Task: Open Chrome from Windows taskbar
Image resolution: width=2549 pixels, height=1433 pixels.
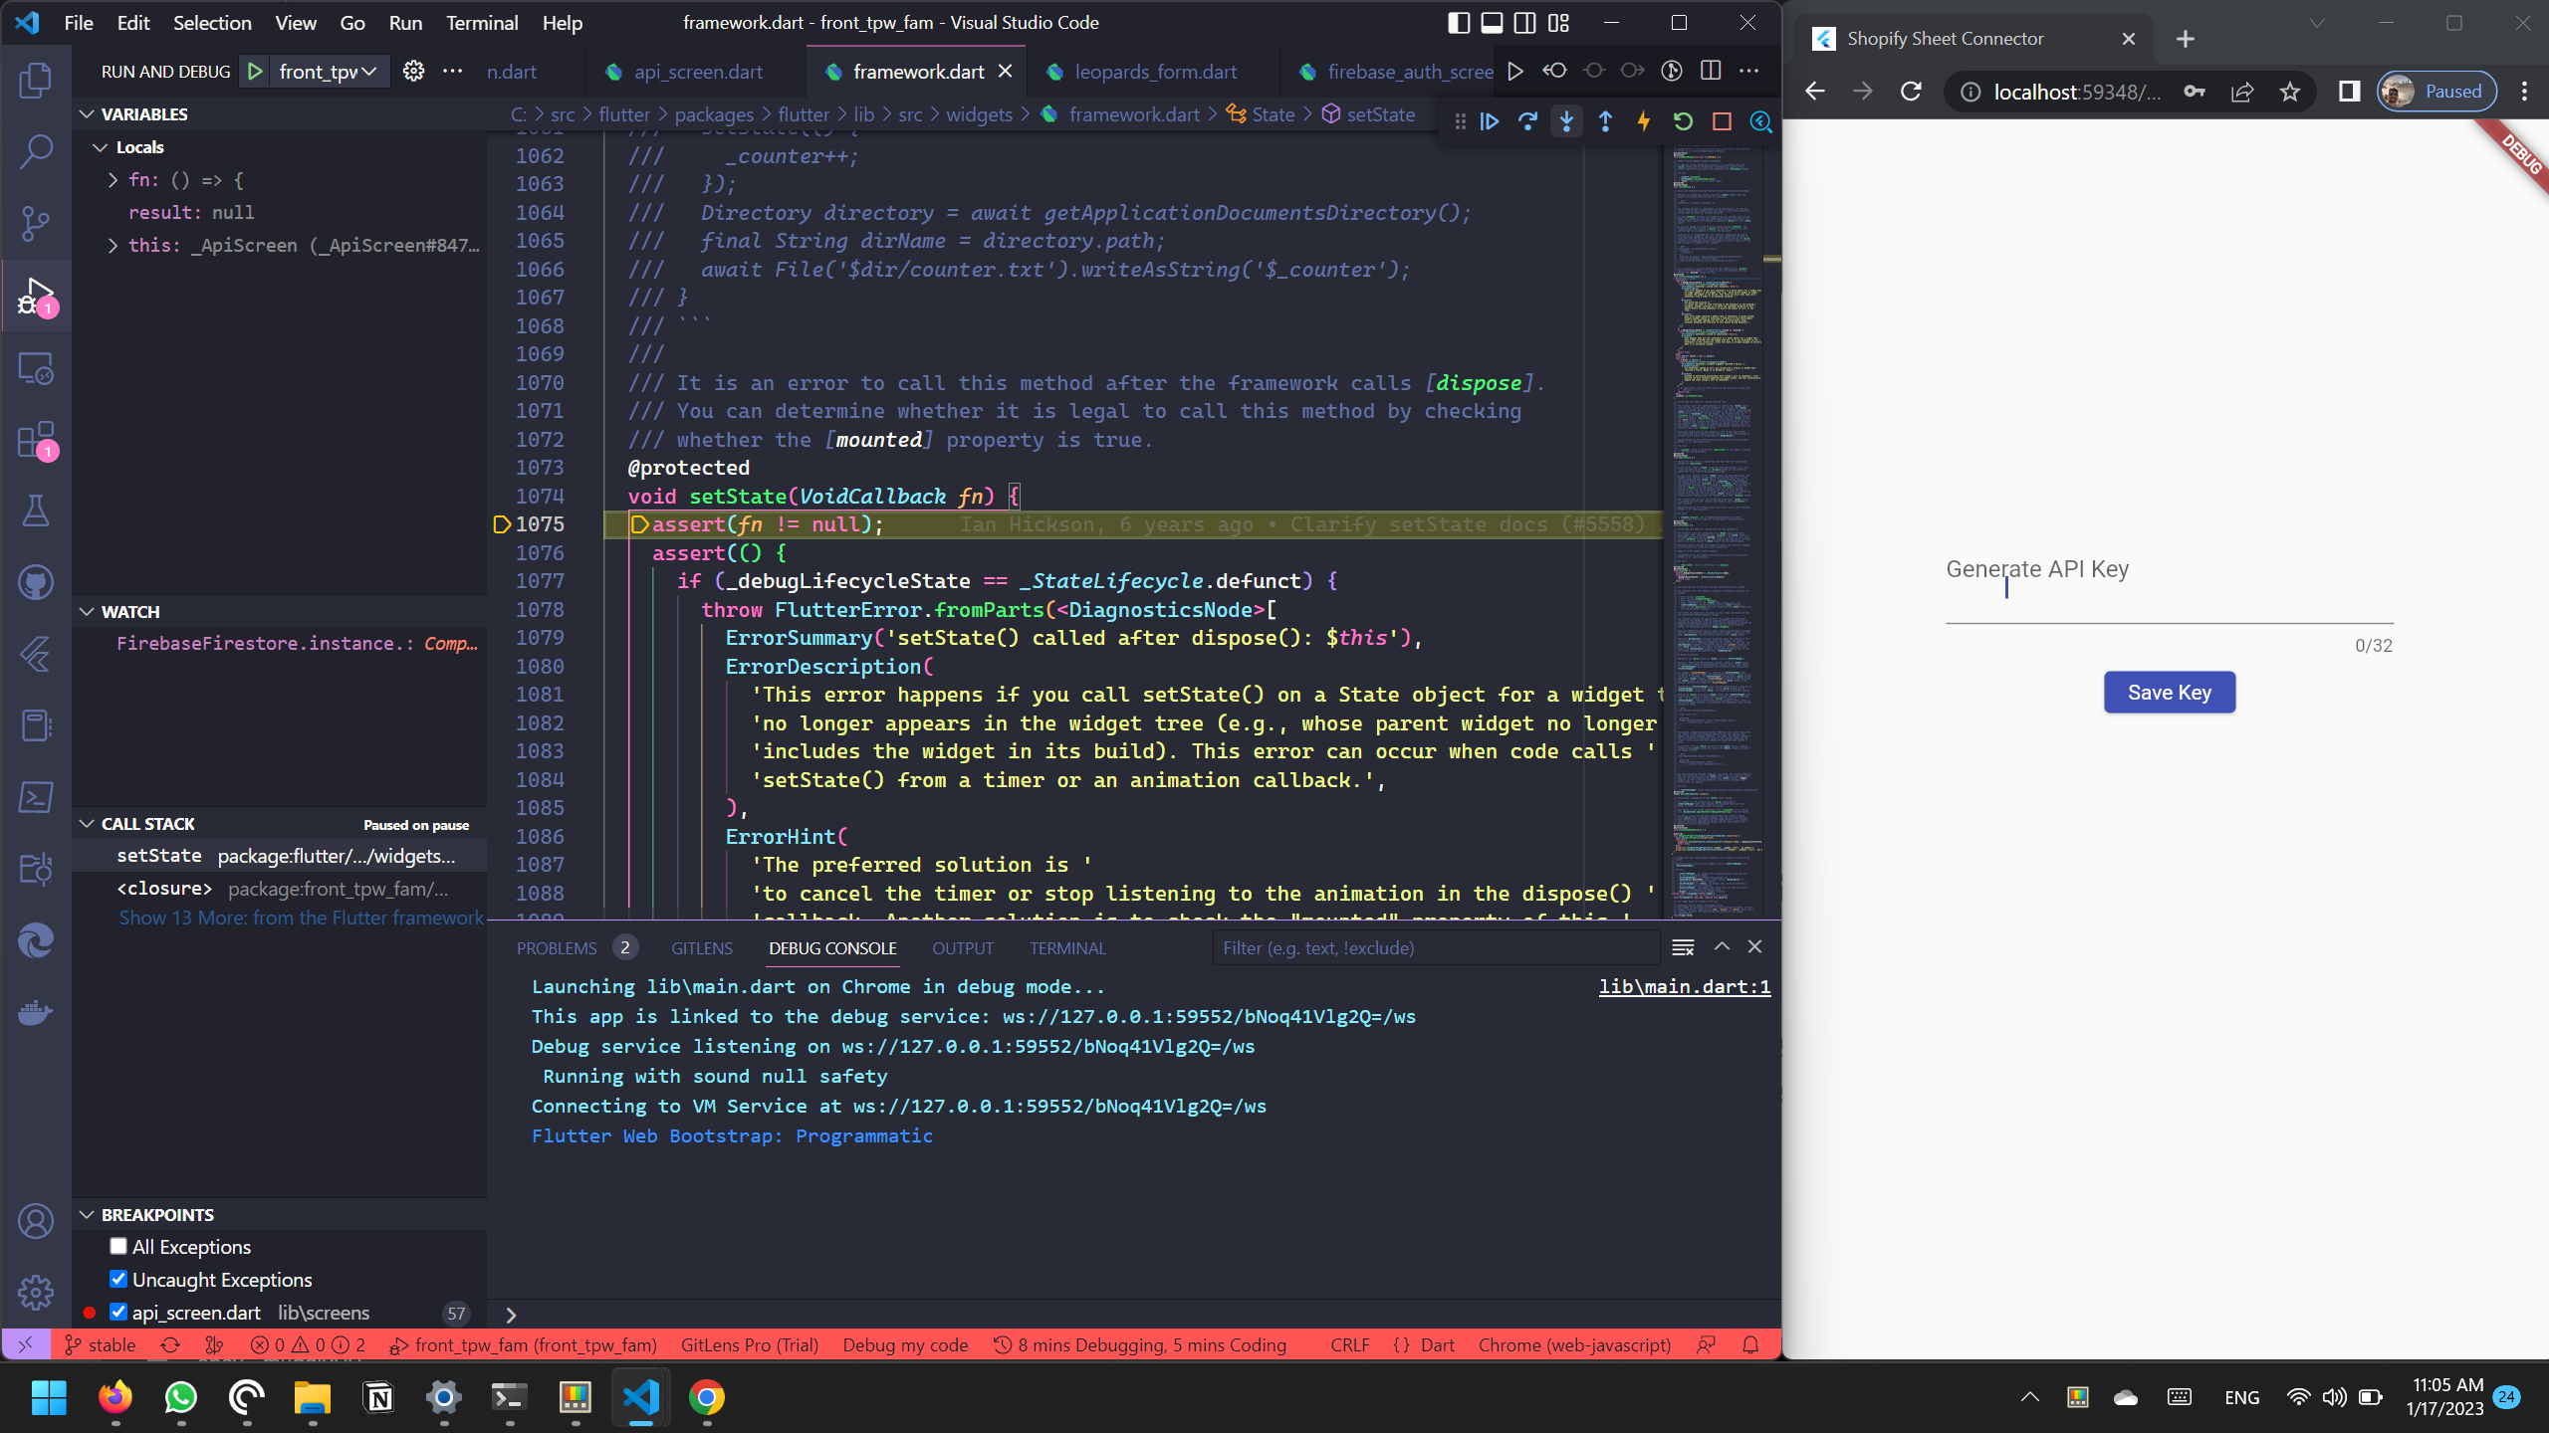Action: [706, 1397]
